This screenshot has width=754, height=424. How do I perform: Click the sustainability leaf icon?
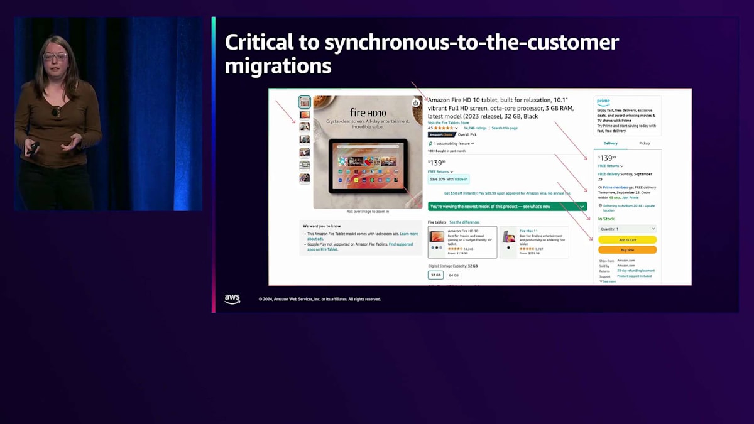430,144
